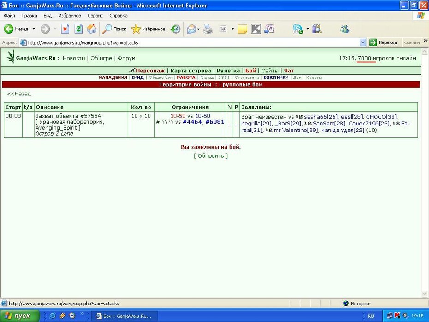The image size is (429, 322).
Task: Open the Бой navigation link
Action: tap(250, 71)
